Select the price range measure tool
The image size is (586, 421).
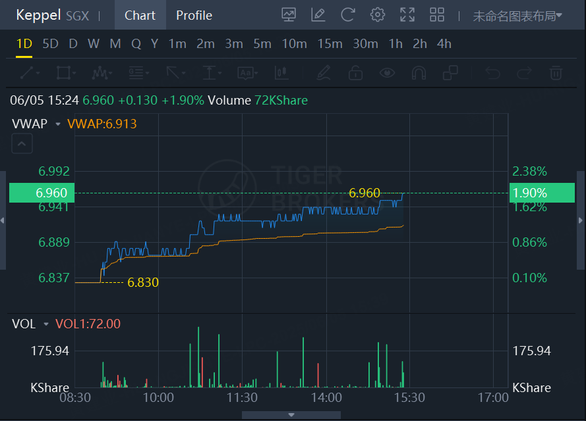coord(211,73)
